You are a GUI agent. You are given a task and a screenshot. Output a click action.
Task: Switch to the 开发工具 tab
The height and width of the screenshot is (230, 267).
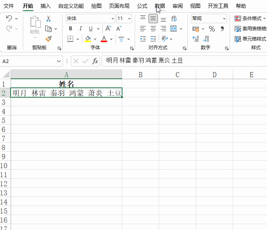point(218,6)
